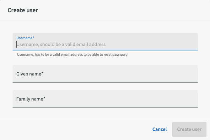Click the blue Username* floating label
The height and width of the screenshot is (140, 210).
coord(25,38)
